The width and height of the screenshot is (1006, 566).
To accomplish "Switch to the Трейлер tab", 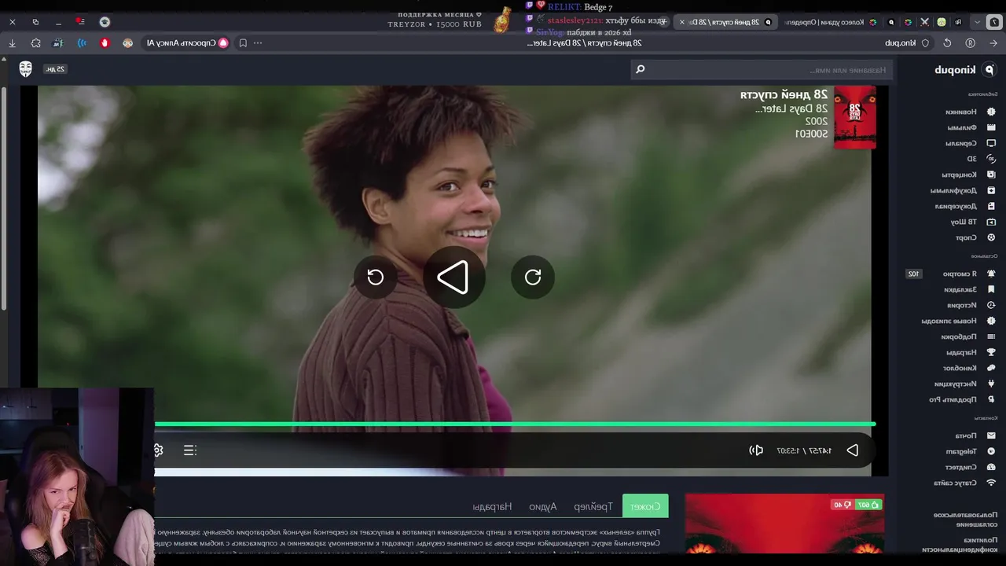I will point(593,506).
